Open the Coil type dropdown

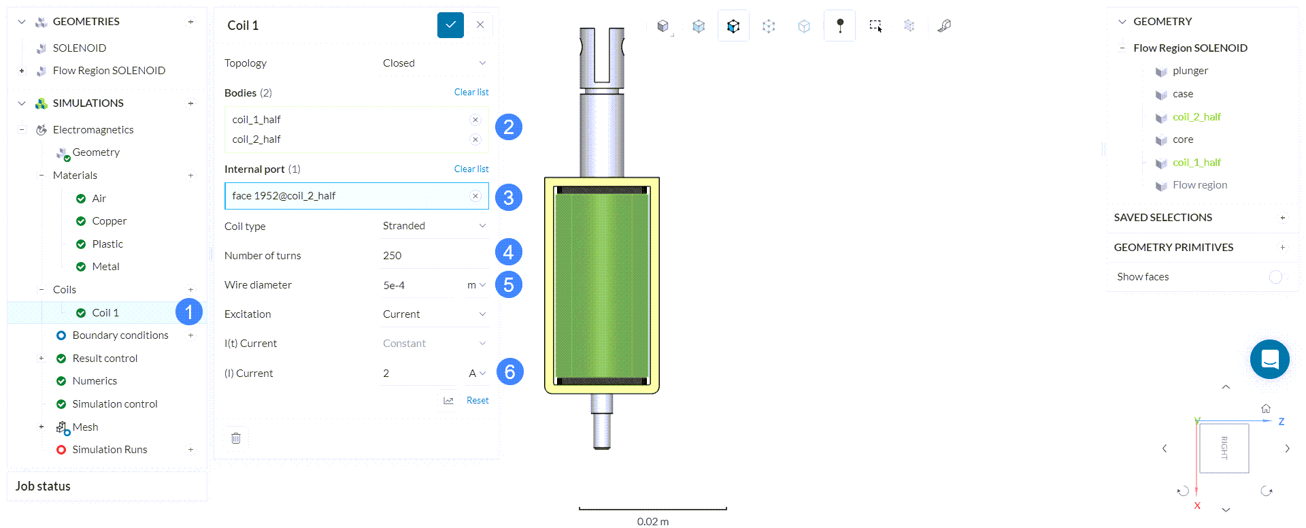434,226
